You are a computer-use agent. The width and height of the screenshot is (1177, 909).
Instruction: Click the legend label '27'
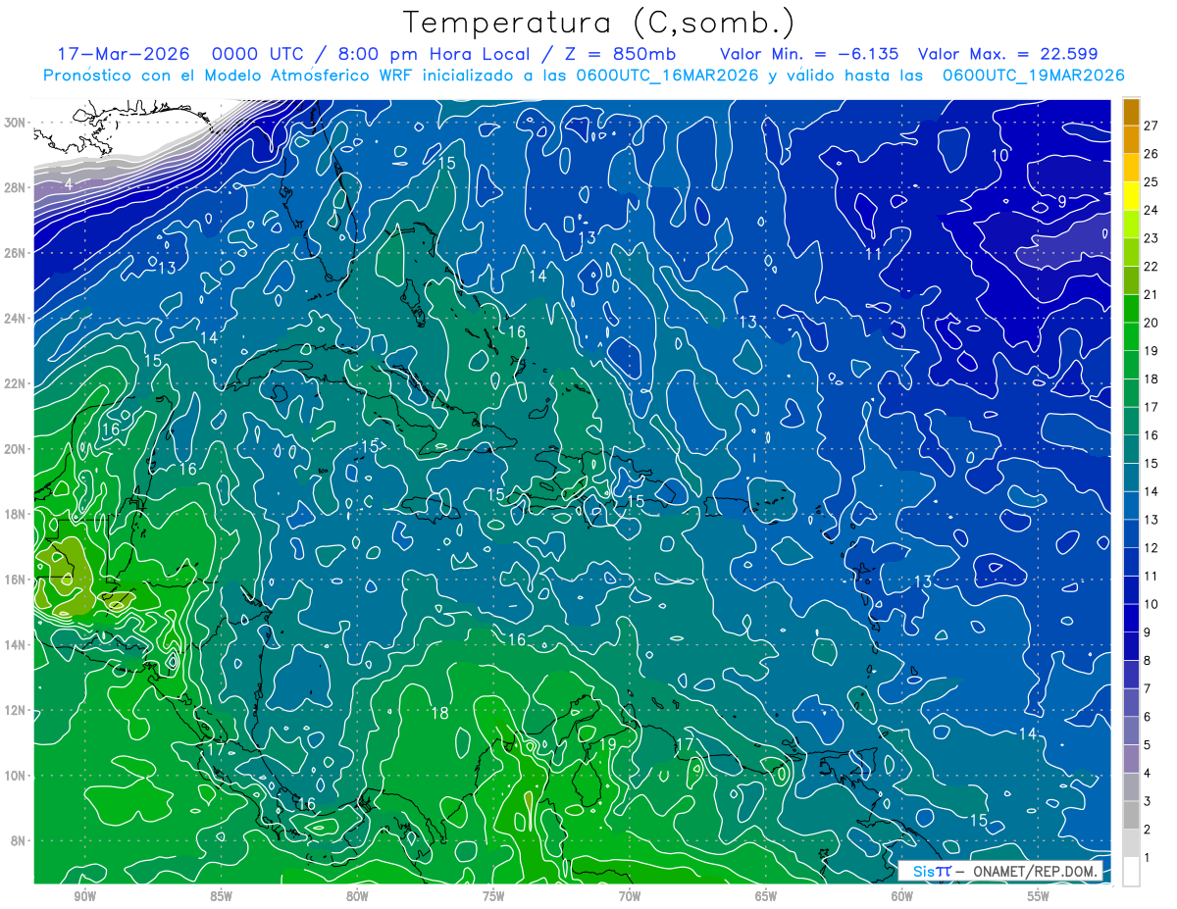tap(1151, 125)
